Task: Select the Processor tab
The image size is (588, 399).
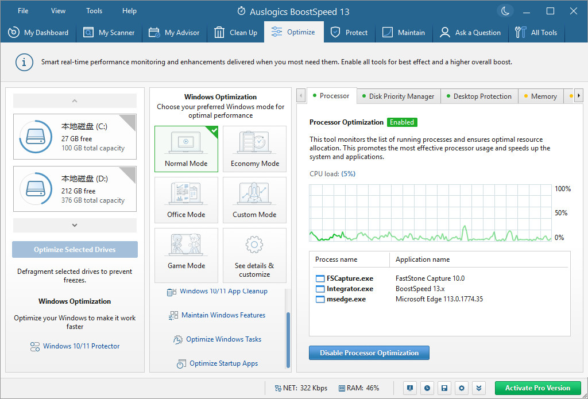Action: pyautogui.click(x=331, y=96)
